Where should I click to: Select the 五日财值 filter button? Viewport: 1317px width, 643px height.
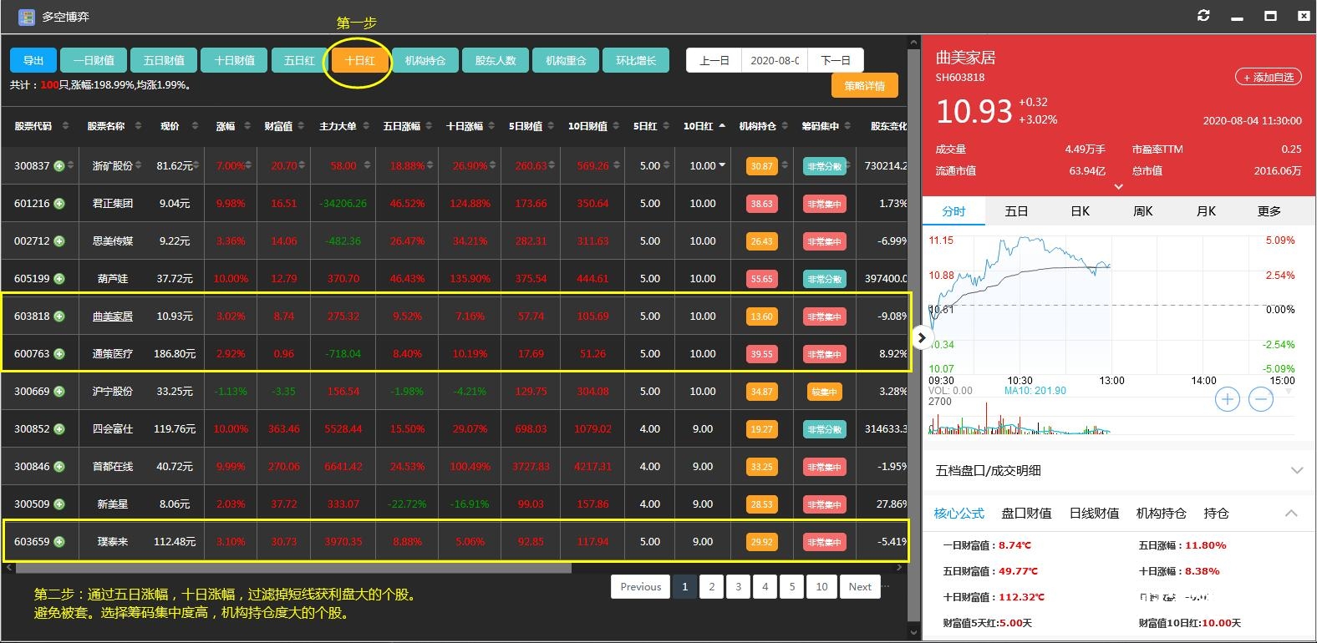(164, 60)
